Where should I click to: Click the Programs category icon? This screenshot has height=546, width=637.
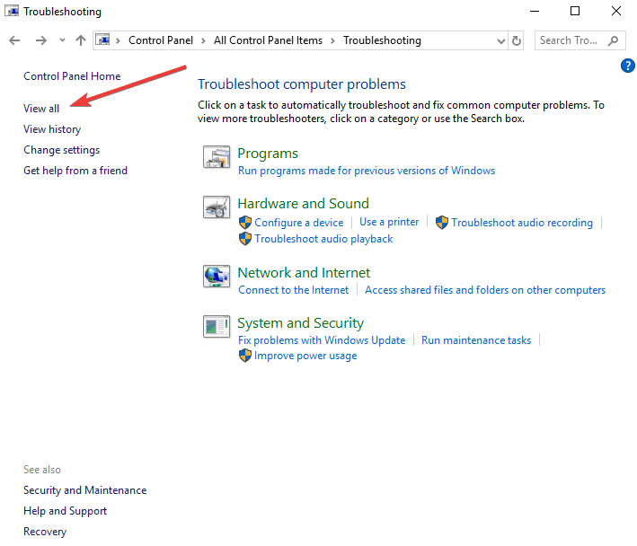tap(217, 156)
